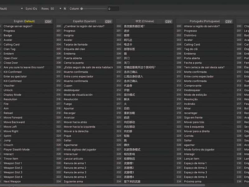Click the English 'Move Backward' cell
Image resolution: width=249 pixels, height=187 pixels.
click(28, 122)
